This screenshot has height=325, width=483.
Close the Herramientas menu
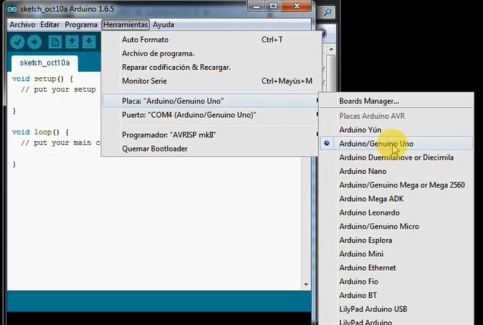click(126, 25)
